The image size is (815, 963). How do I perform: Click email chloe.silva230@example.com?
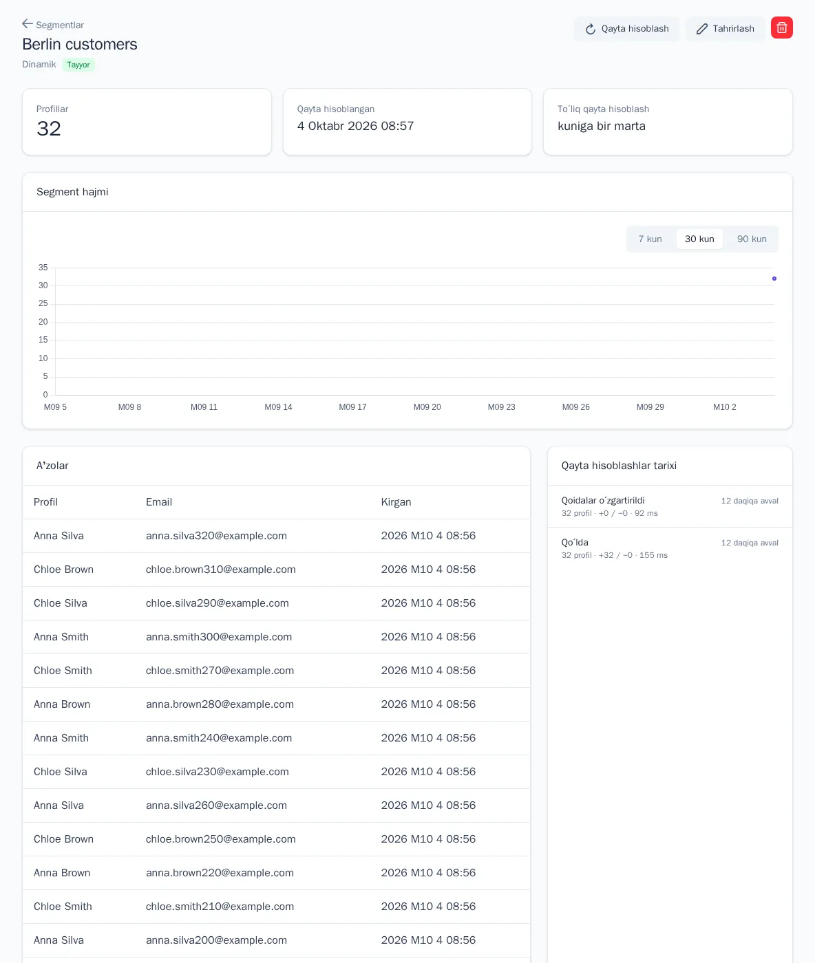tap(218, 772)
